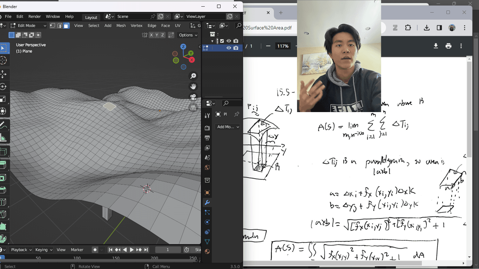Expand the Options dropdown
479x269 pixels.
click(188, 35)
